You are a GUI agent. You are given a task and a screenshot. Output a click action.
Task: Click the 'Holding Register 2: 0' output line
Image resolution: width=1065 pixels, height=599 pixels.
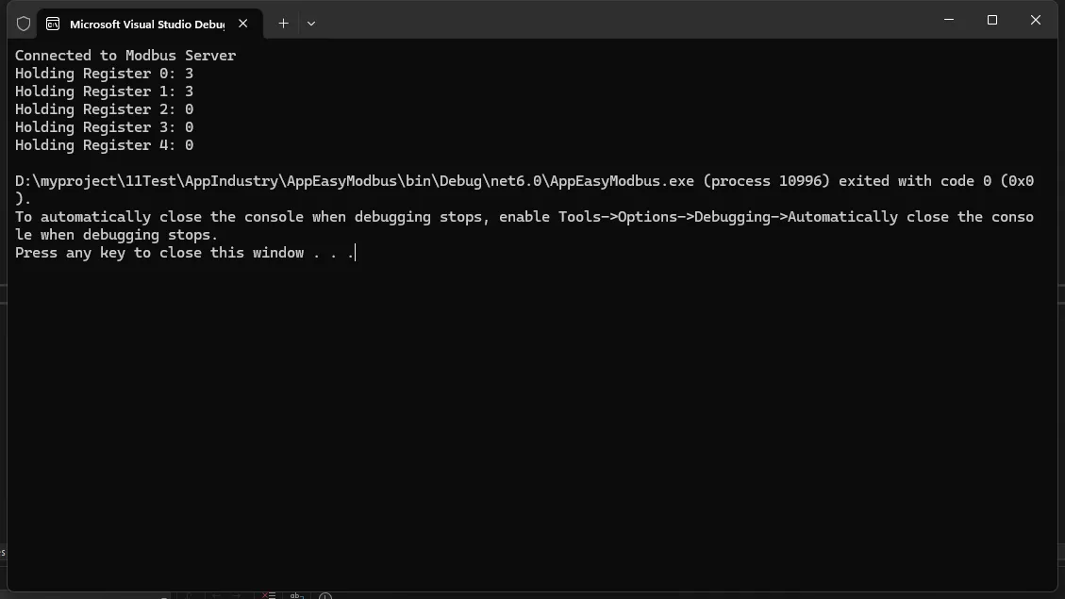coord(104,109)
